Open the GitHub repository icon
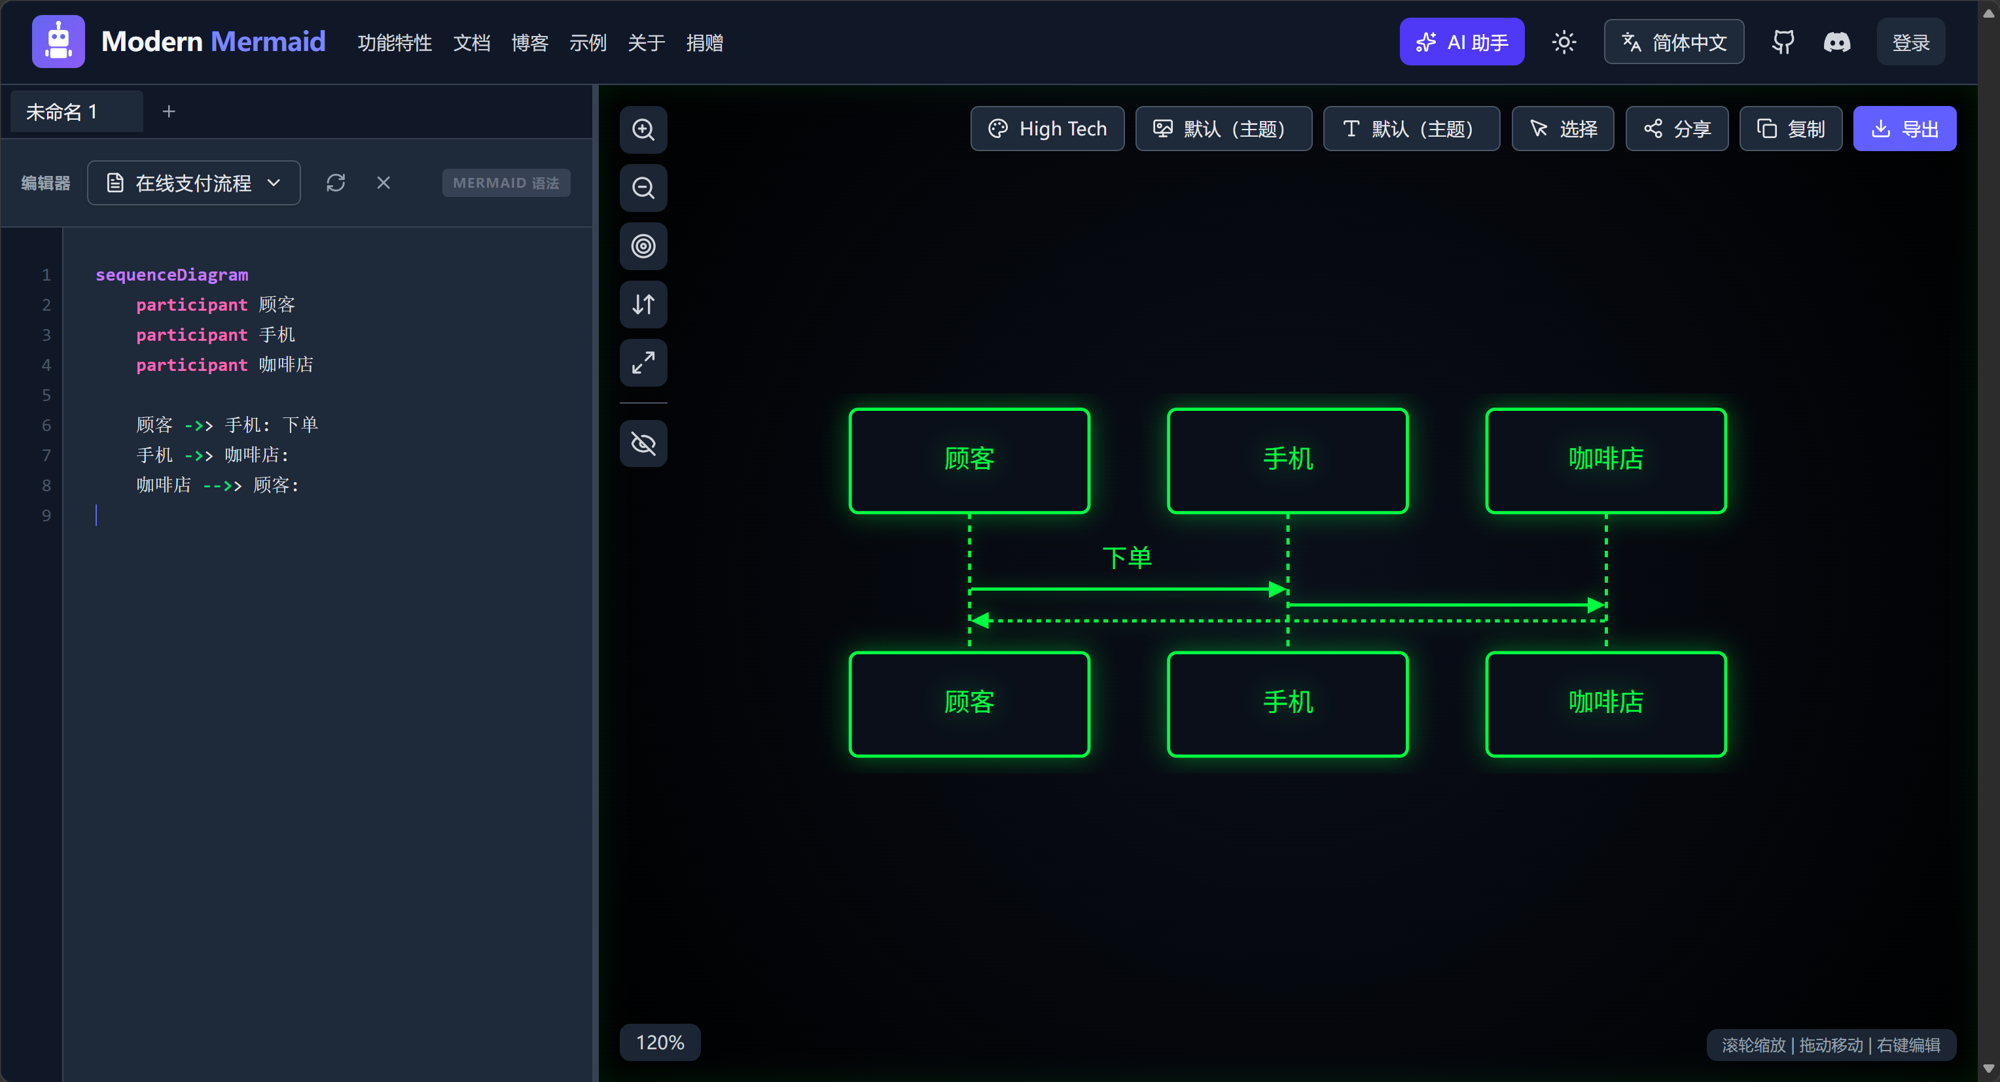 tap(1783, 42)
